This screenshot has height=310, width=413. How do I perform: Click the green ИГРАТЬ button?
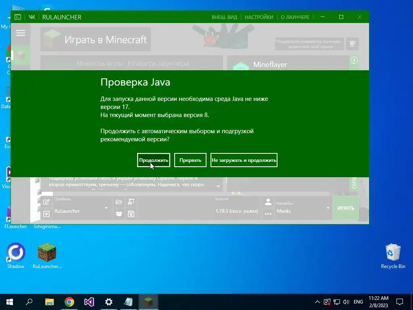[346, 208]
